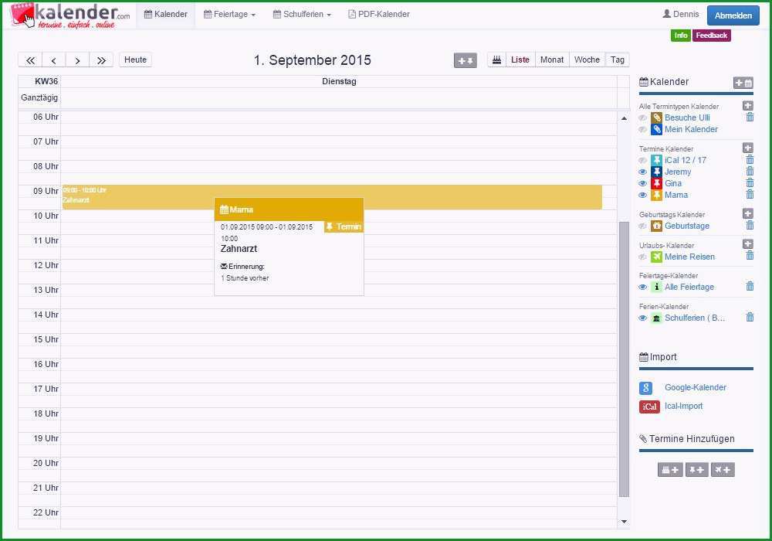
Task: Click the green Info button
Action: click(x=680, y=36)
